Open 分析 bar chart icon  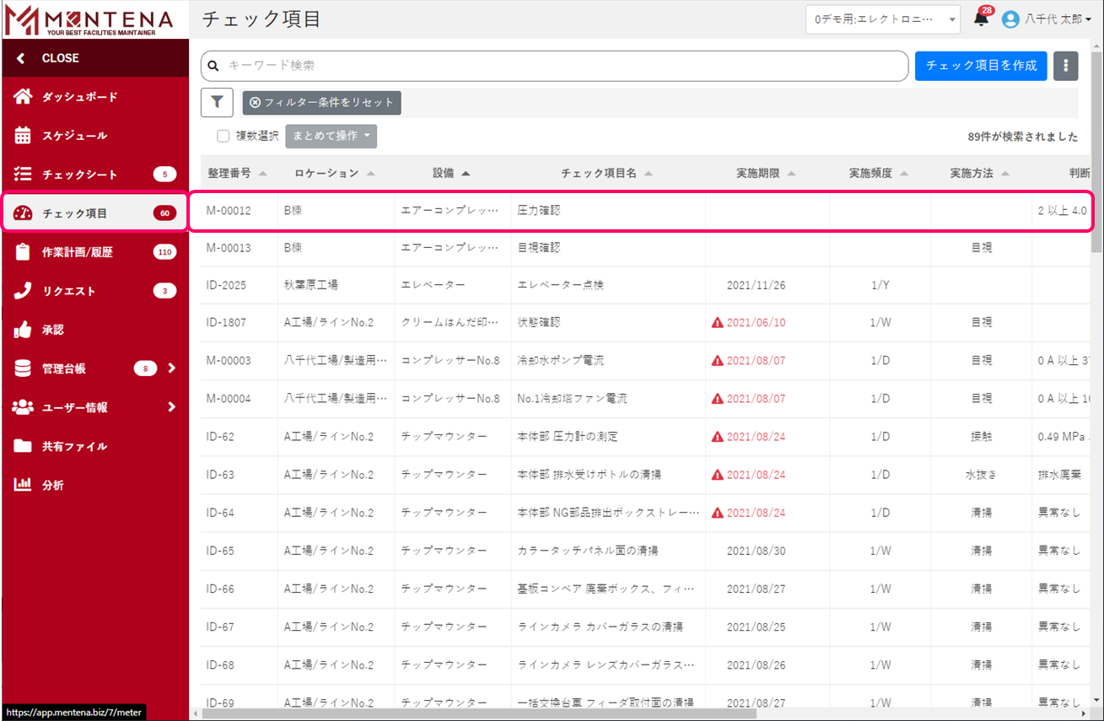click(23, 485)
